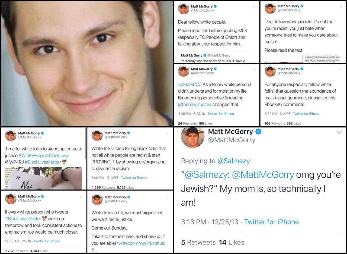Open the #WhitePeople4BlackLives hashtag
The image size is (347, 254).
point(44,155)
